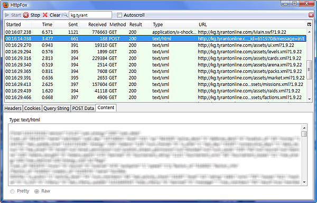Select the POST request at 00:16:14.038
The width and height of the screenshot is (317, 203).
point(155,38)
